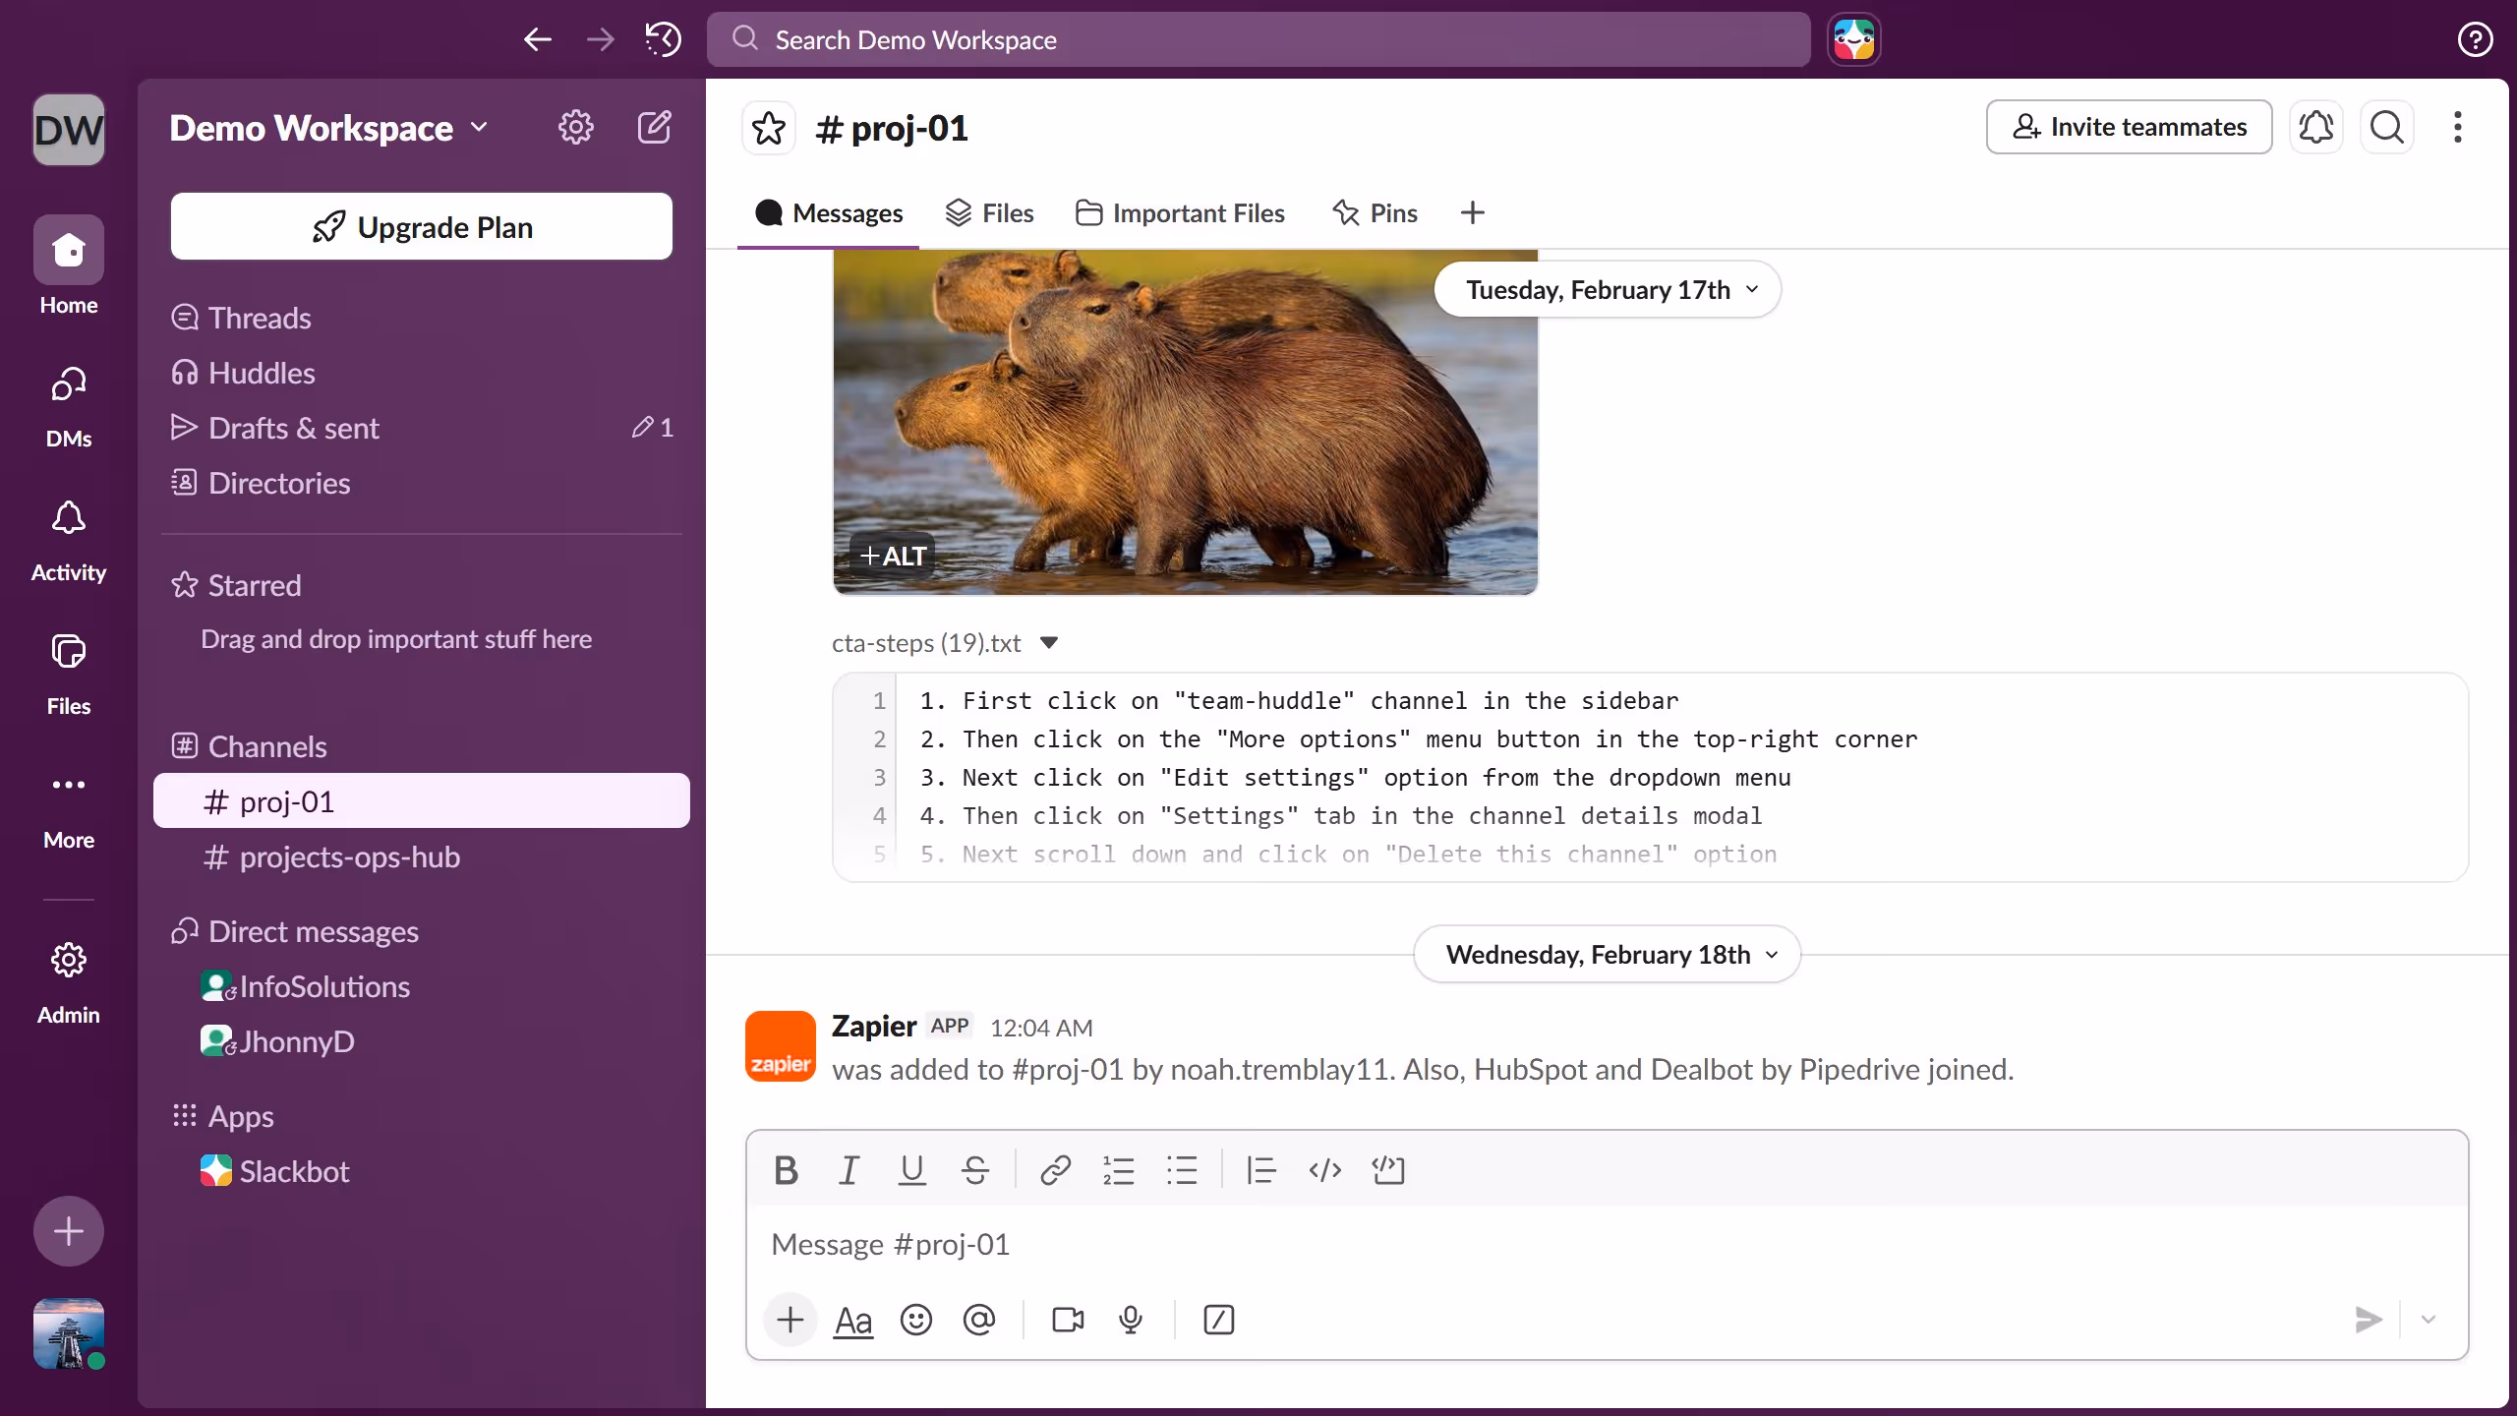The width and height of the screenshot is (2517, 1416).
Task: Select the projects-ops-hub channel
Action: click(x=422, y=856)
